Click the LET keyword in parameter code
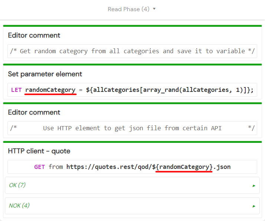This screenshot has width=265, height=221. coord(16,90)
